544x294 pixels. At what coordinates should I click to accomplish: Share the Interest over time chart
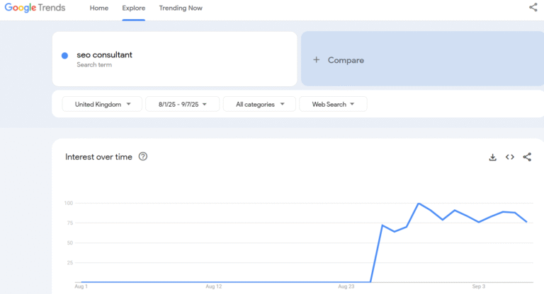point(527,157)
